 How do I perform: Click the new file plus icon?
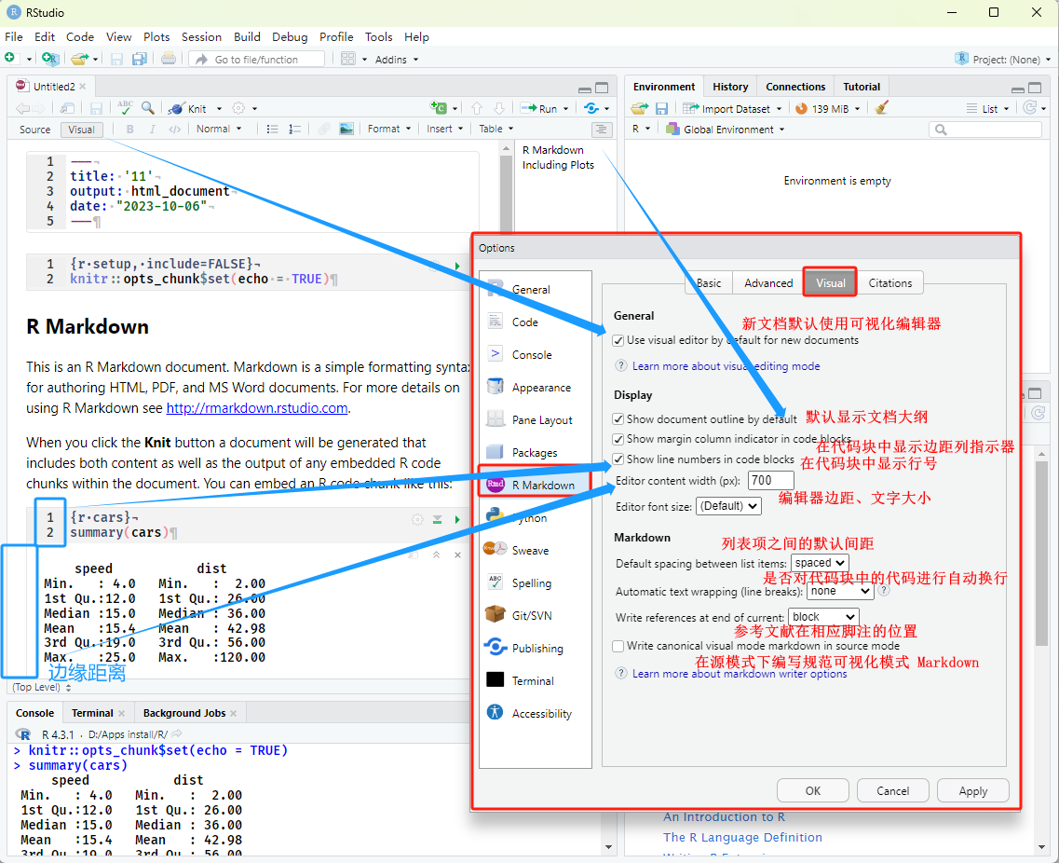(10, 58)
